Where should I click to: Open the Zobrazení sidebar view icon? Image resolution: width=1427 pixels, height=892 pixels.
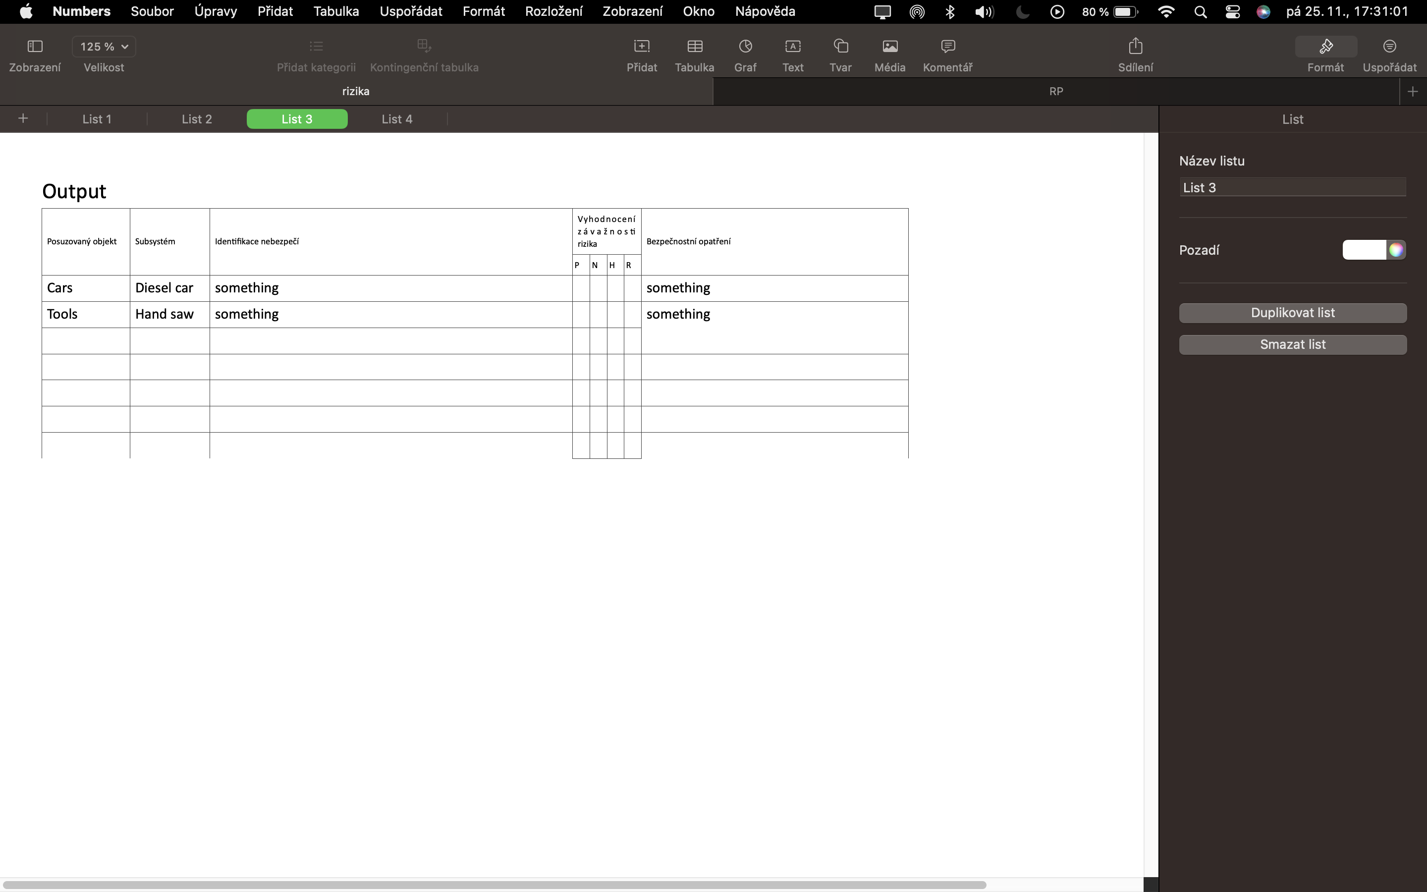pyautogui.click(x=35, y=46)
